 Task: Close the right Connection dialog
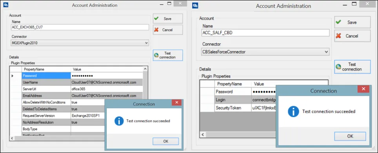(x=363, y=89)
